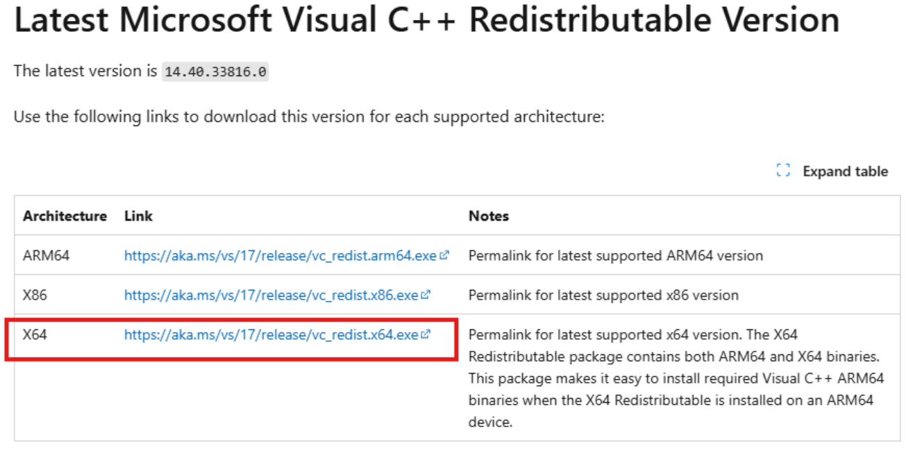Open the vc_redist.x86.exe download link
This screenshot has width=913, height=455.
coord(271,295)
